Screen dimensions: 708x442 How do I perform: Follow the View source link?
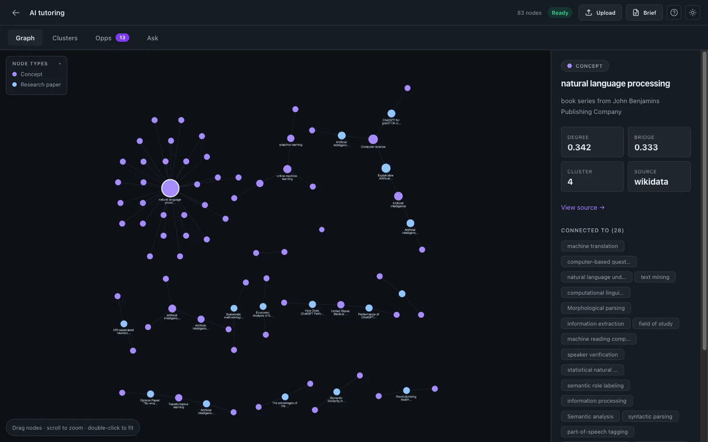[x=583, y=208]
